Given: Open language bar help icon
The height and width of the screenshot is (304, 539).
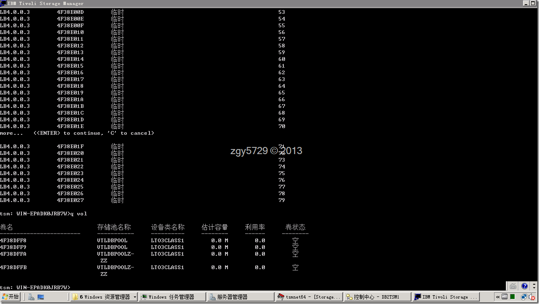Looking at the screenshot, I should 524,286.
